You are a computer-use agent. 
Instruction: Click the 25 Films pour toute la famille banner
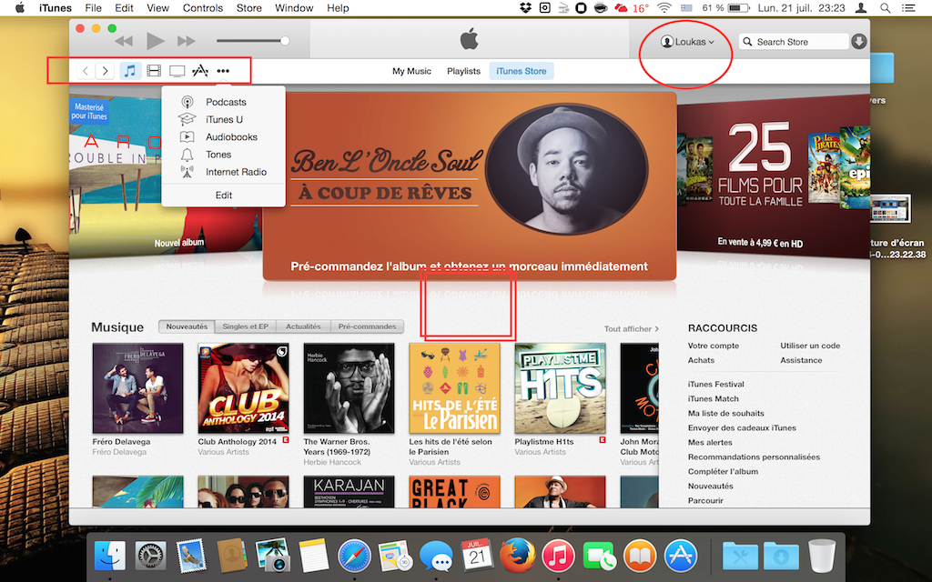774,175
